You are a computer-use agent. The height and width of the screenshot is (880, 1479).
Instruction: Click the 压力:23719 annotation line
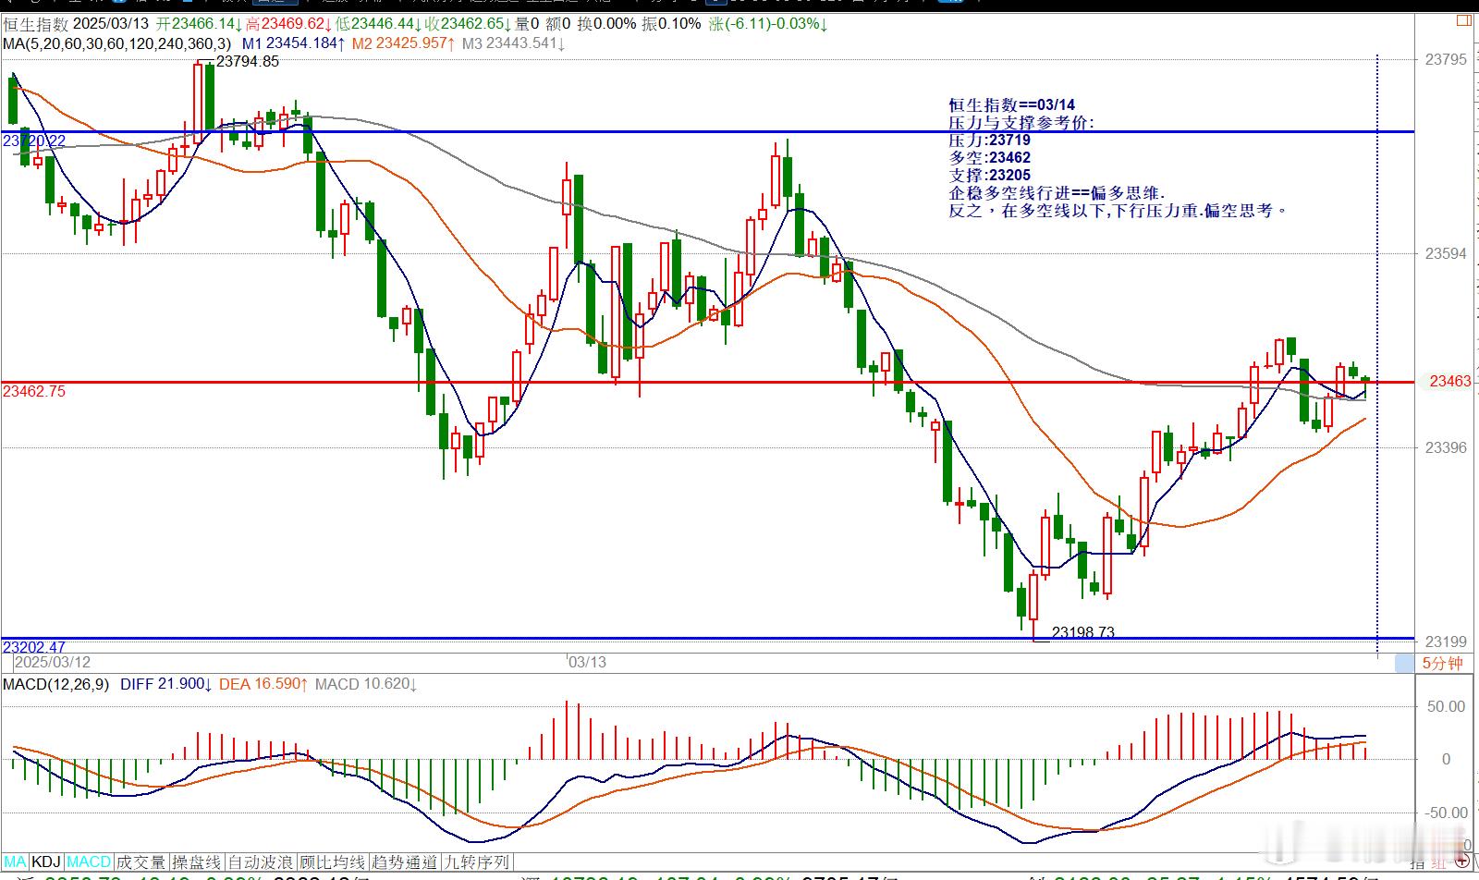click(989, 141)
